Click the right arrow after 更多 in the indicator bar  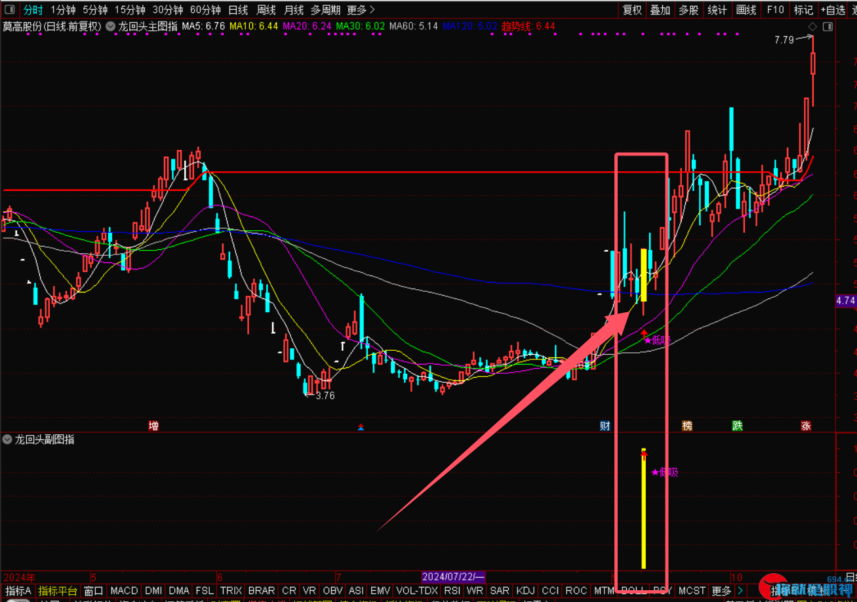740,591
